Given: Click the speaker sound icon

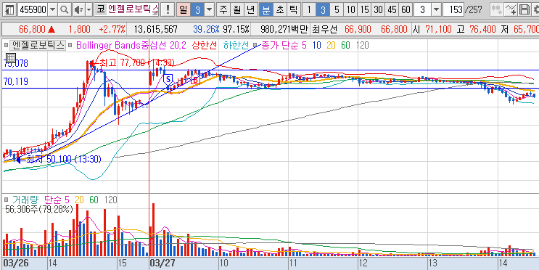Looking at the screenshot, I should click(x=78, y=9).
